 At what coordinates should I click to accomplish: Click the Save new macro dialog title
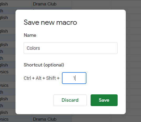click(50, 22)
